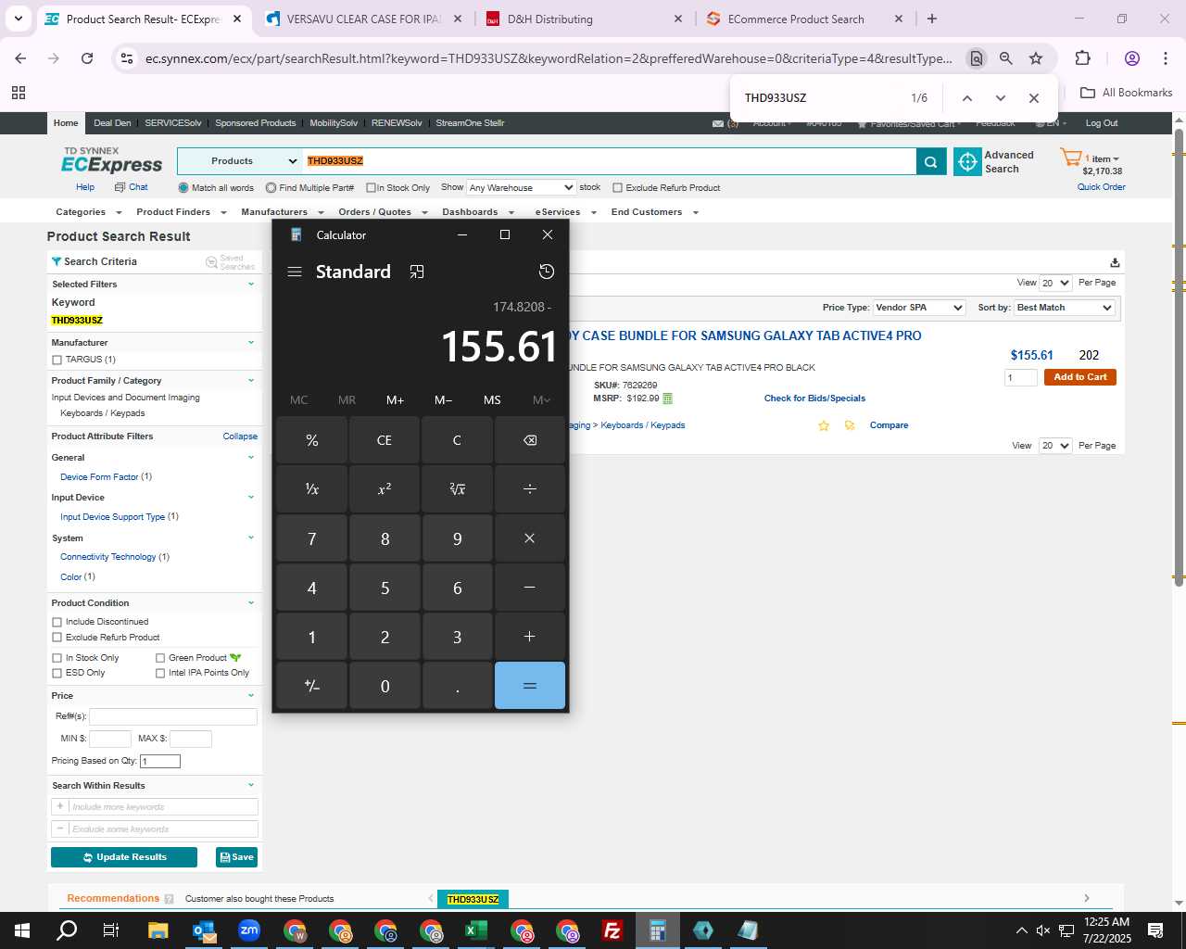Collapse the Manufacturer filter section
This screenshot has width=1186, height=949.
pos(250,343)
